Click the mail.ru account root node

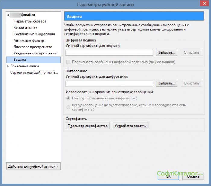27,14
